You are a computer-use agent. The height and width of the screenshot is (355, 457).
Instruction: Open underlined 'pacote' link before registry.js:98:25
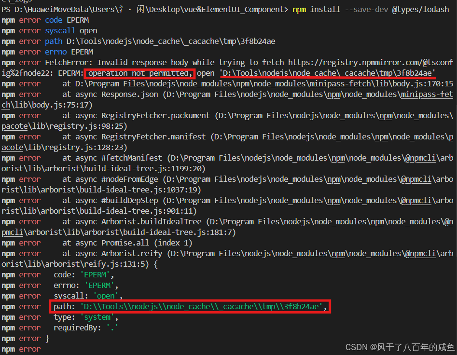tap(14, 126)
